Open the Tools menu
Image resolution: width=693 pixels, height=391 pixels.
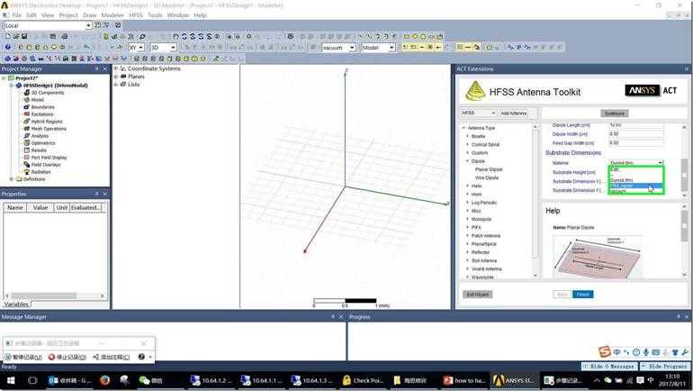pyautogui.click(x=155, y=15)
